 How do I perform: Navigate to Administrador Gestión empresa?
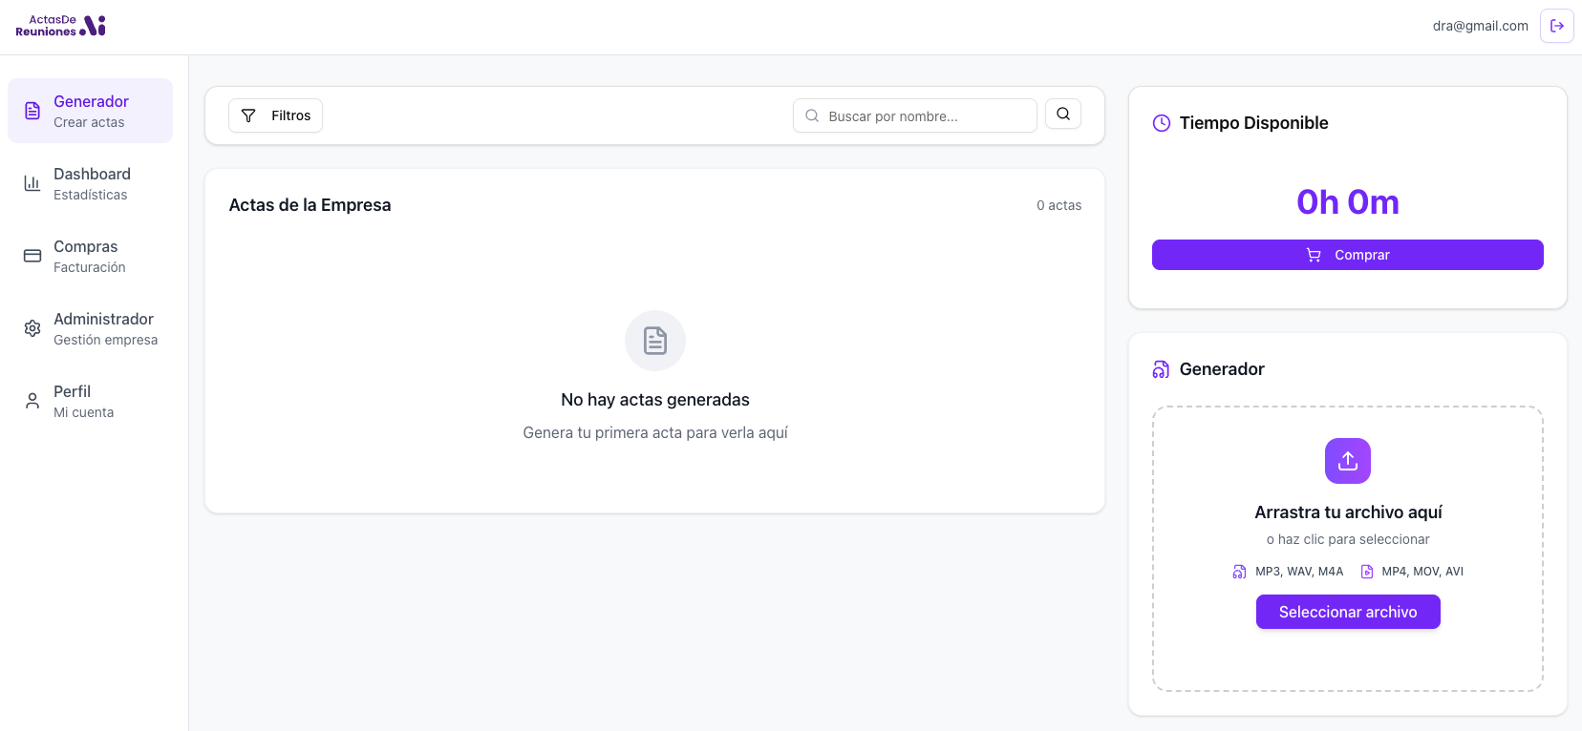coord(105,328)
